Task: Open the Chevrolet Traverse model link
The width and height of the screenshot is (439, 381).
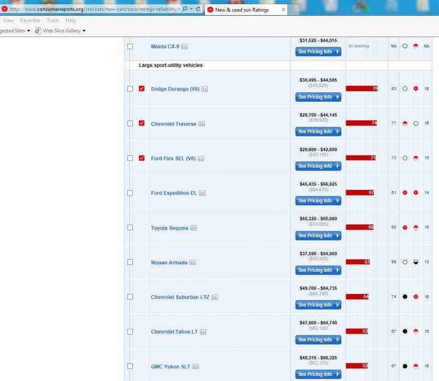Action: click(174, 124)
